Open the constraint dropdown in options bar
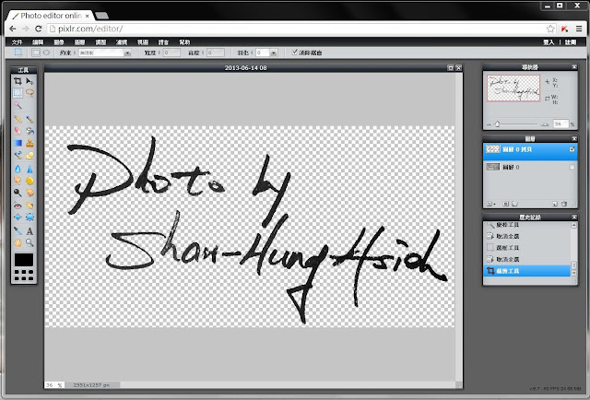Screen dimensions: 590x400 (x=127, y=53)
